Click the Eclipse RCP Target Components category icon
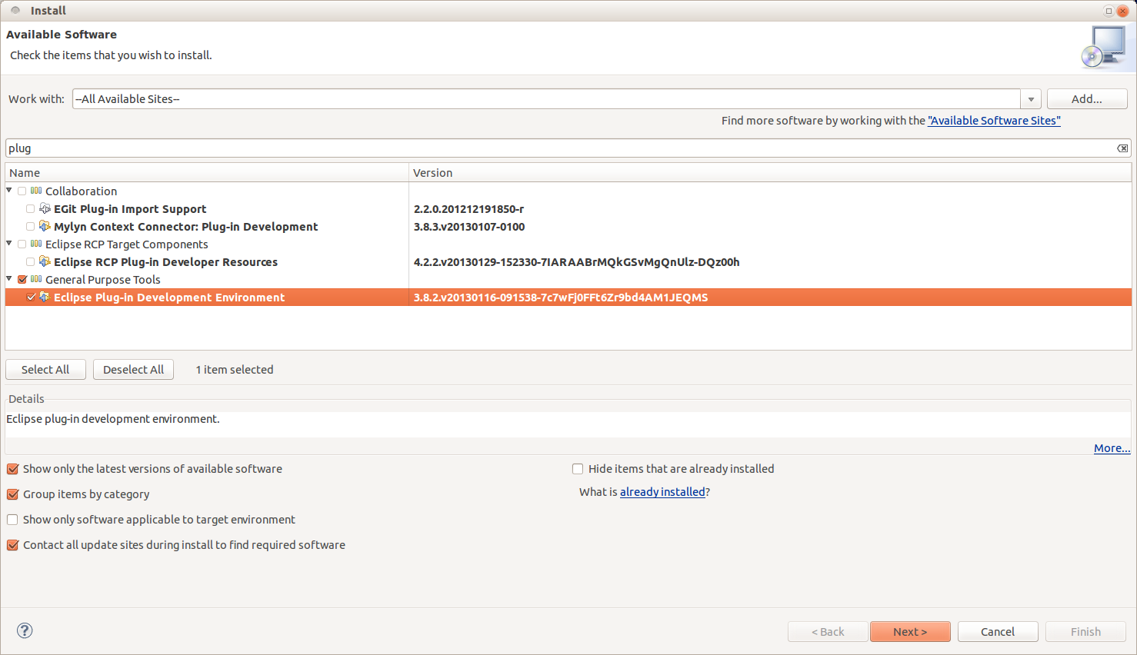 point(36,244)
